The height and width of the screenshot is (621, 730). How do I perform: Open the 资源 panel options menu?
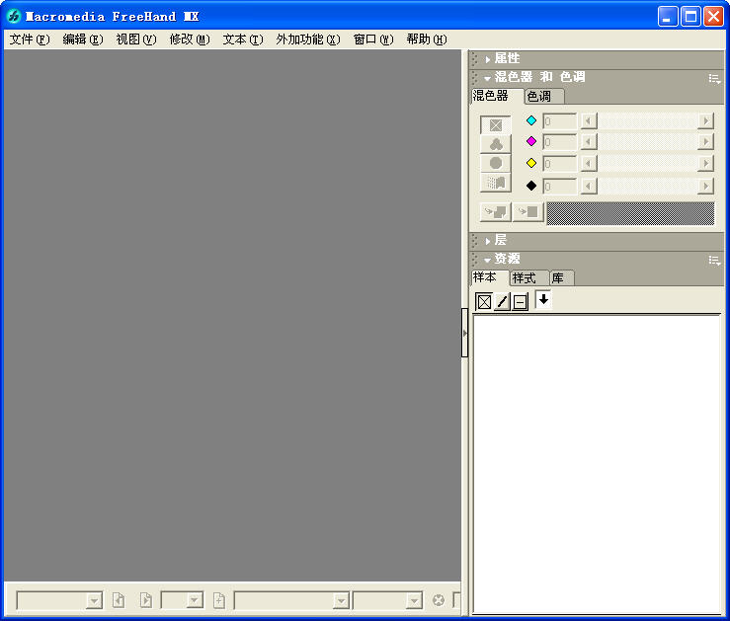714,260
